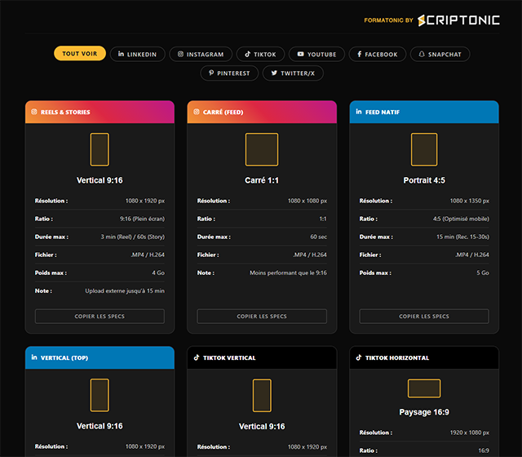
Task: Filter formats by LinkedIn
Action: [x=138, y=54]
